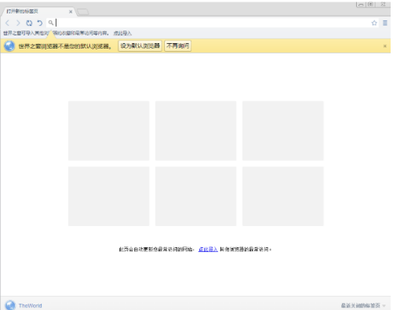393x310 pixels.
Task: Click 设为默认浏览器 button
Action: click(140, 46)
